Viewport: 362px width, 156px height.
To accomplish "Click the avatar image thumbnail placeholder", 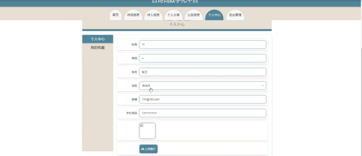I will (x=147, y=131).
